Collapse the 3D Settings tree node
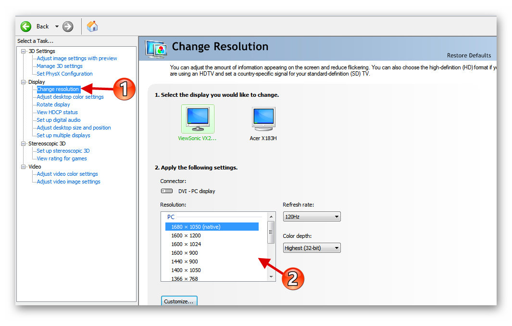The image size is (512, 326). (x=23, y=51)
